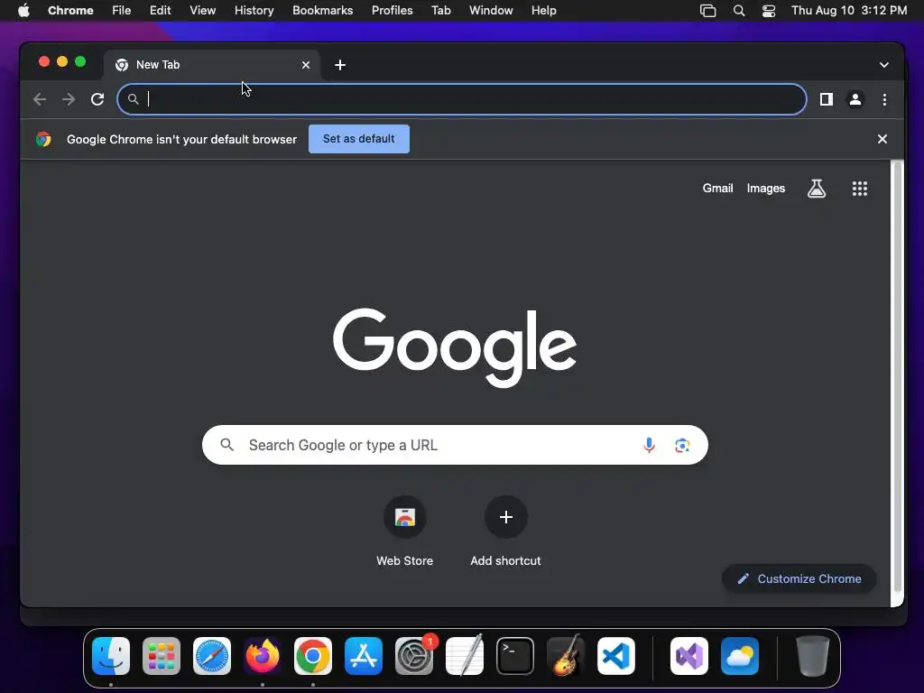Open Search Labs flask icon
Image resolution: width=924 pixels, height=693 pixels.
click(x=816, y=189)
